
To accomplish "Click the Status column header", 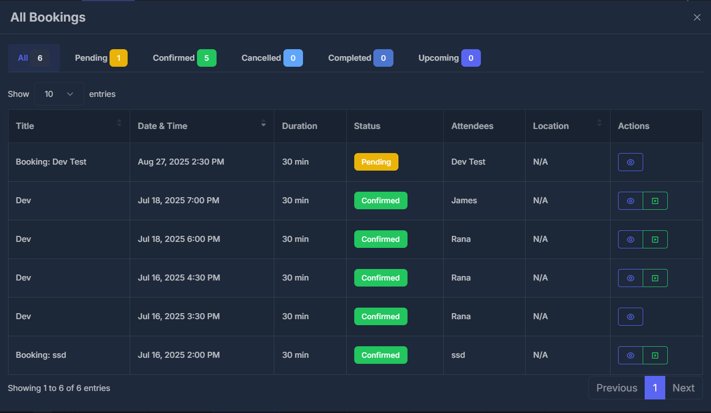I will 395,126.
